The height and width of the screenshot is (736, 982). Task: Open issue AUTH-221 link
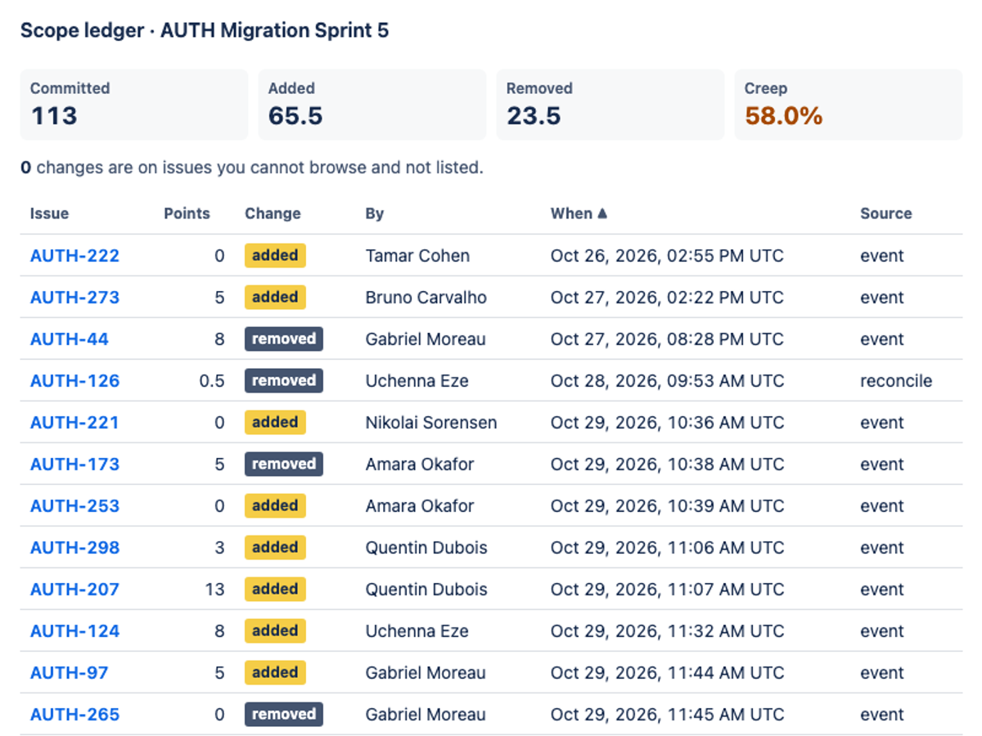coord(74,423)
